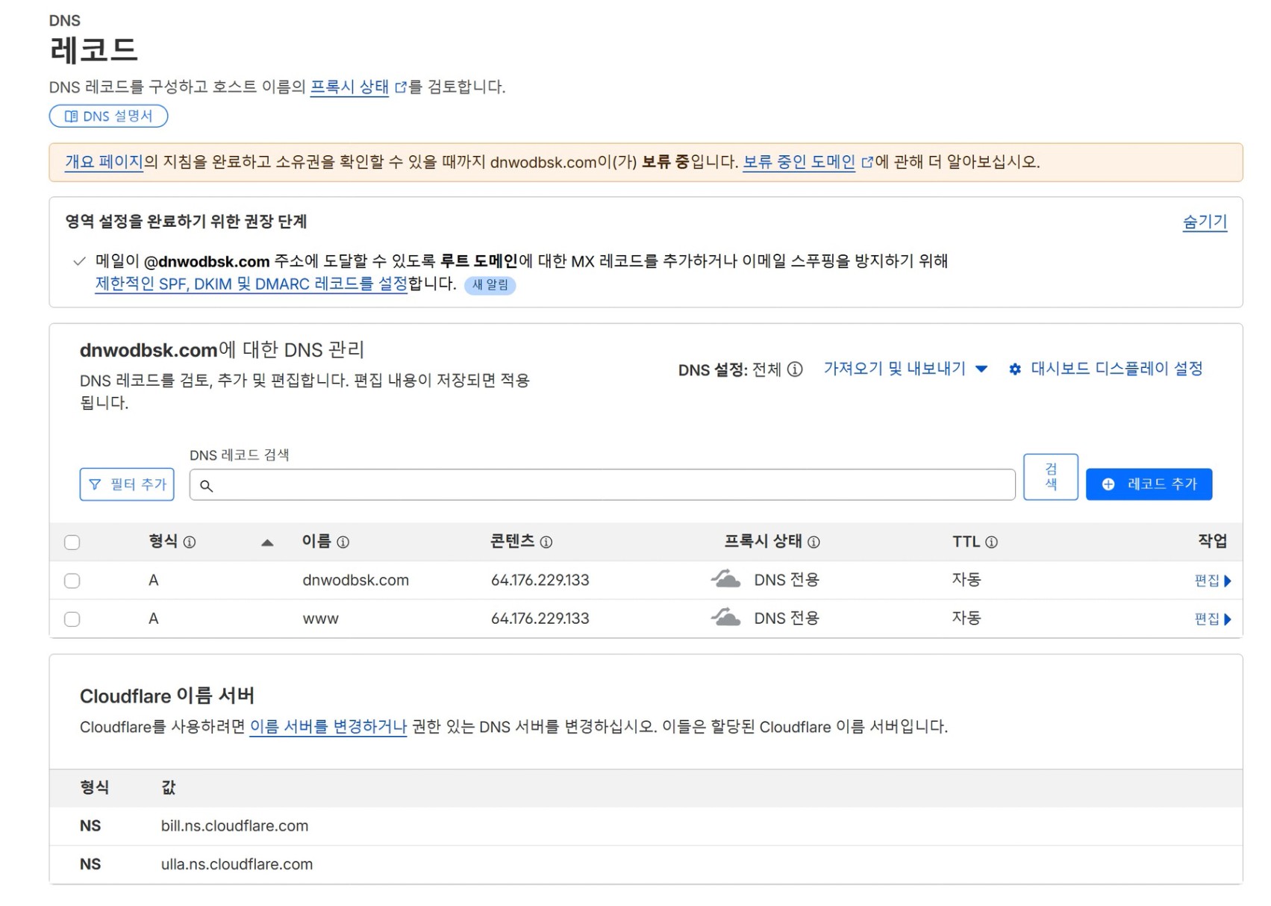Click the info icon beside 콘텐츠 header
The width and height of the screenshot is (1271, 906).
click(546, 543)
